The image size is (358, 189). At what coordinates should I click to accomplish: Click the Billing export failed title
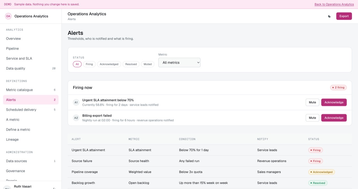97,116
